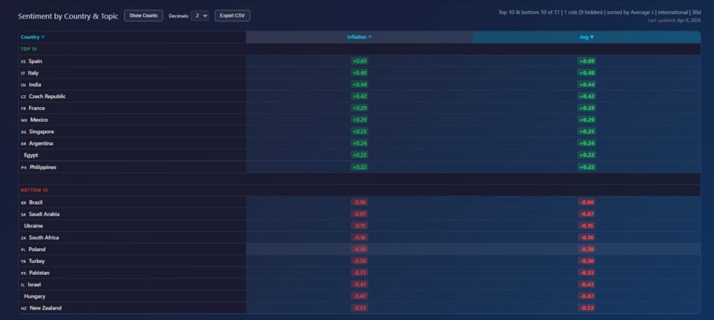
Task: Sort by the Avg column header
Action: (x=586, y=38)
